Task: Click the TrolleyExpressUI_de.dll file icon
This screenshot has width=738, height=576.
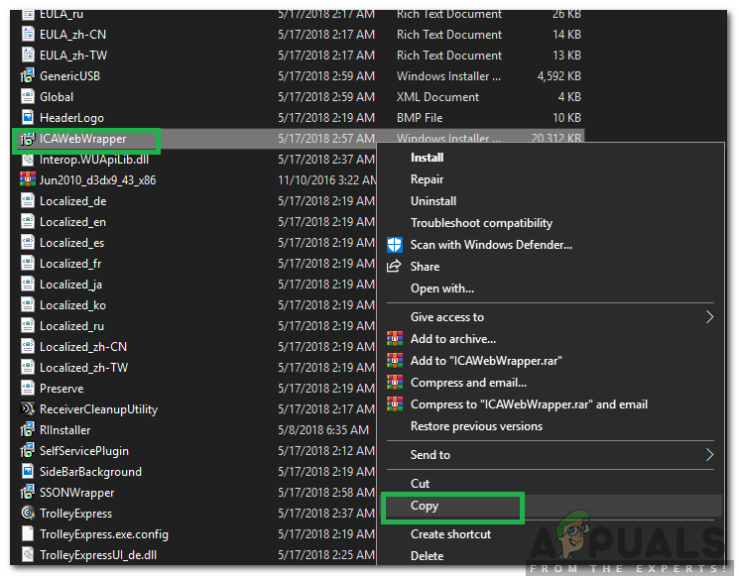Action: click(28, 555)
